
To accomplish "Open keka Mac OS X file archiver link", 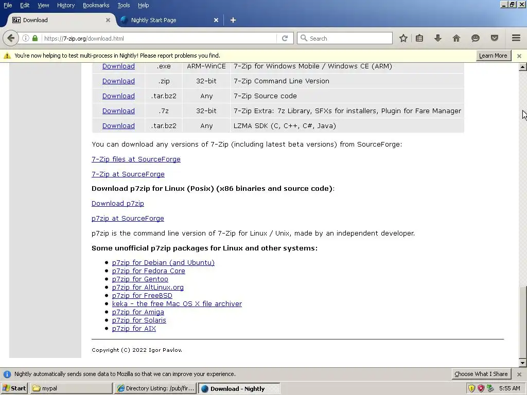I will [x=177, y=303].
